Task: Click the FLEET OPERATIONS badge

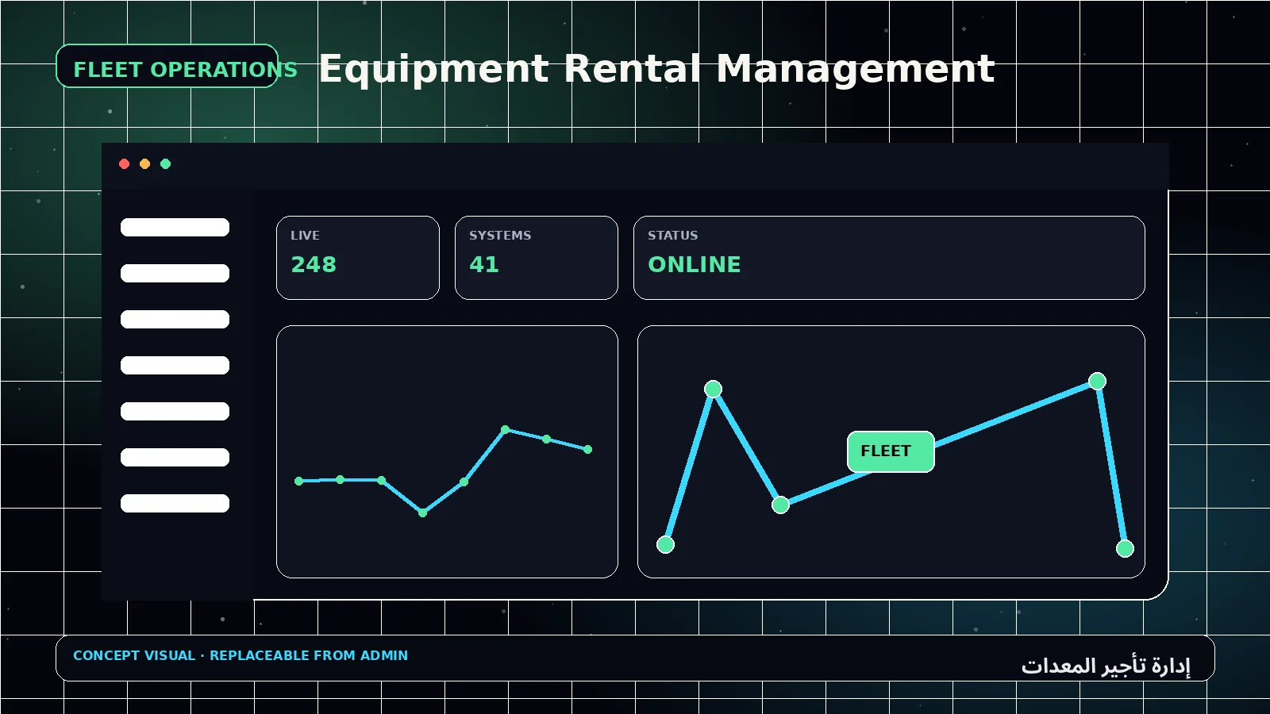Action: tap(167, 66)
